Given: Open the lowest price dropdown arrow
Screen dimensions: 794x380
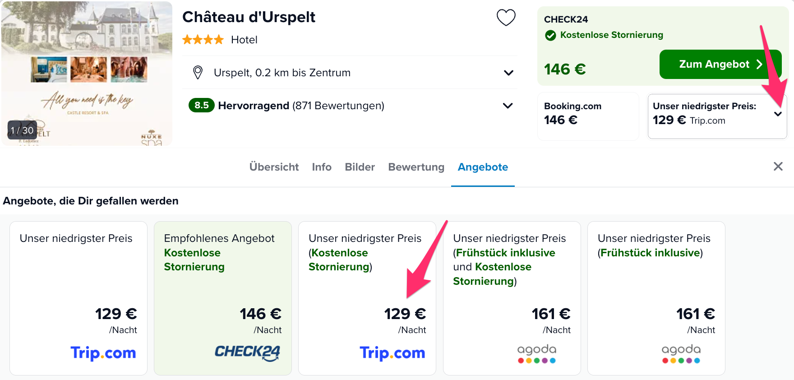Looking at the screenshot, I should pos(778,114).
